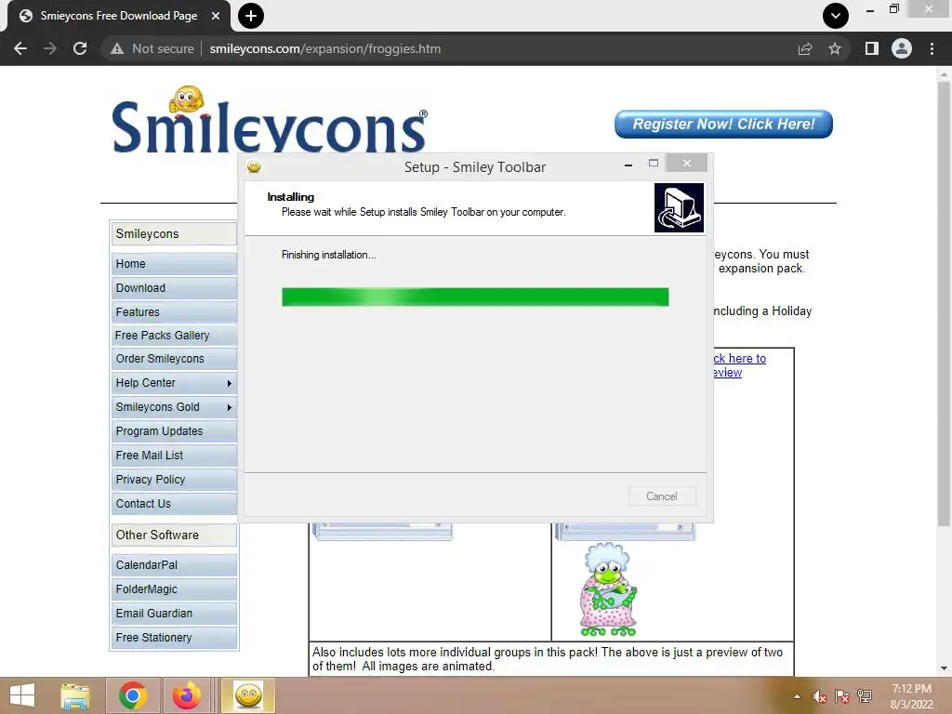
Task: Open Chrome from the taskbar
Action: [x=132, y=695]
